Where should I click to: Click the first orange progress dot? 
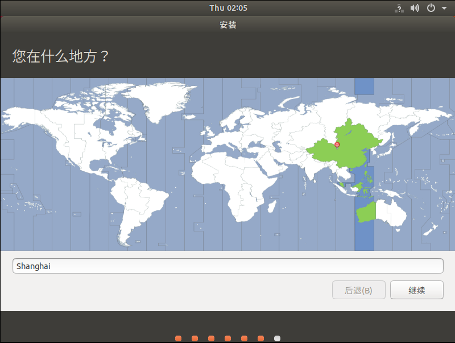(x=178, y=338)
